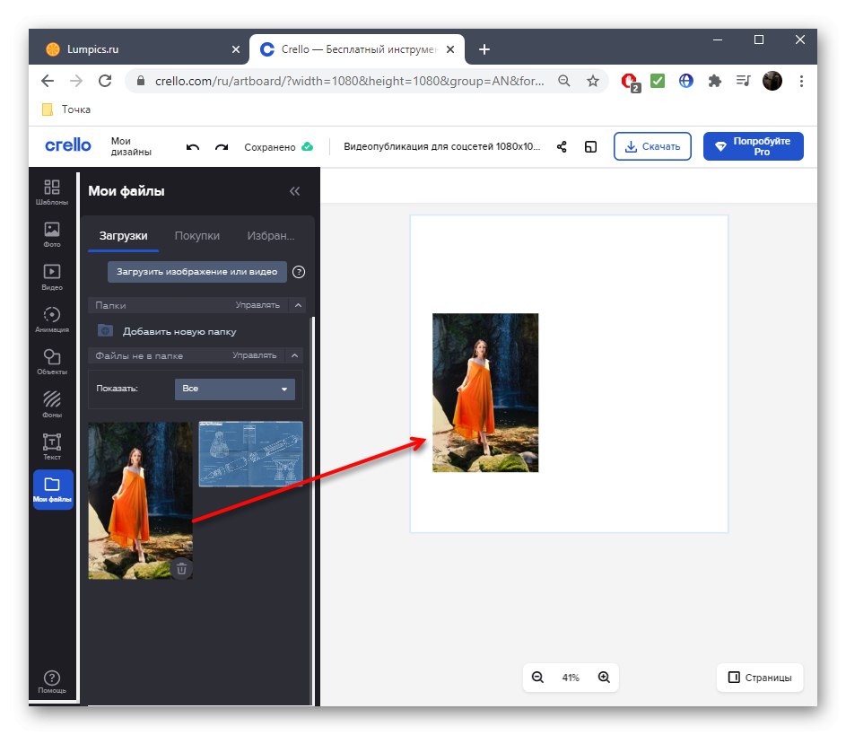The image size is (846, 735).
Task: Open the Показать filter dropdown
Action: [x=234, y=389]
